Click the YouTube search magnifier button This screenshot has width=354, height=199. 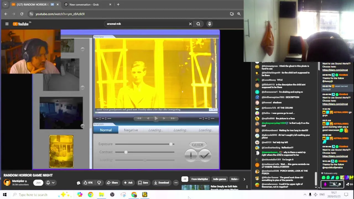pyautogui.click(x=198, y=24)
